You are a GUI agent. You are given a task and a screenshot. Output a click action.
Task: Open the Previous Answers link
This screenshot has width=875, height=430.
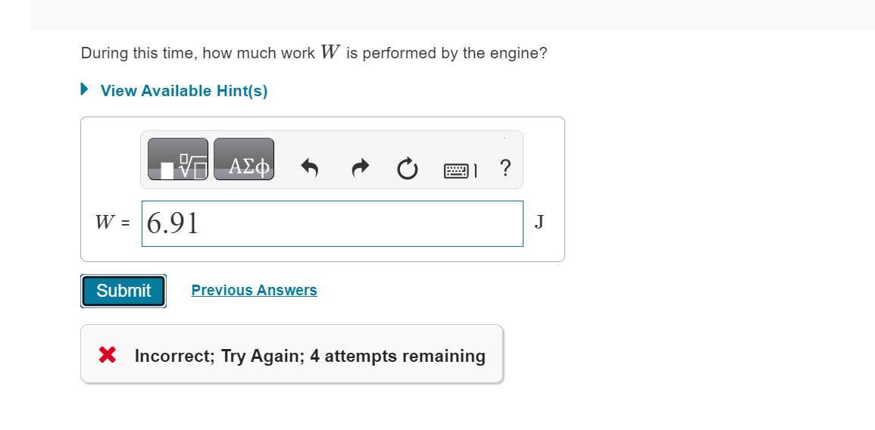point(255,290)
